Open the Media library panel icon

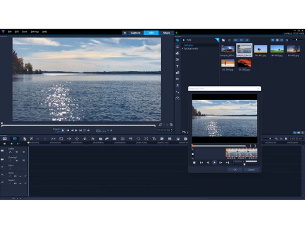click(x=178, y=40)
